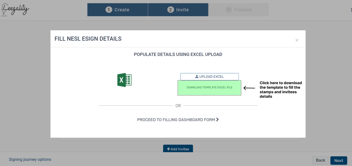Image resolution: width=352 pixels, height=166 pixels.
Task: Go Back to the previous step
Action: click(x=321, y=160)
